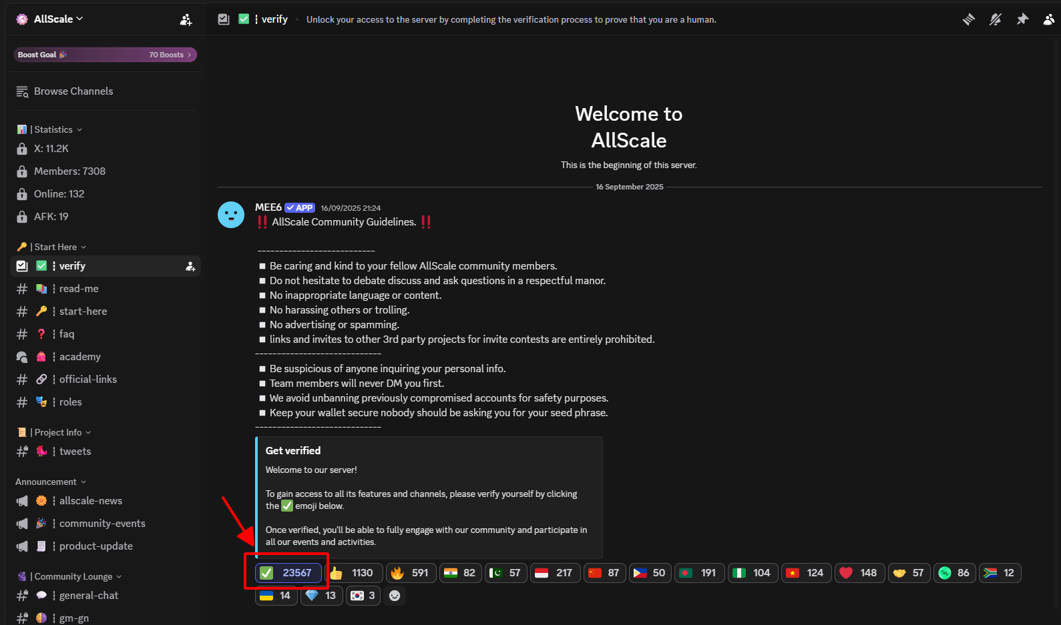Open pinned messages with the pin icon
Viewport: 1061px width, 625px height.
pyautogui.click(x=1022, y=19)
